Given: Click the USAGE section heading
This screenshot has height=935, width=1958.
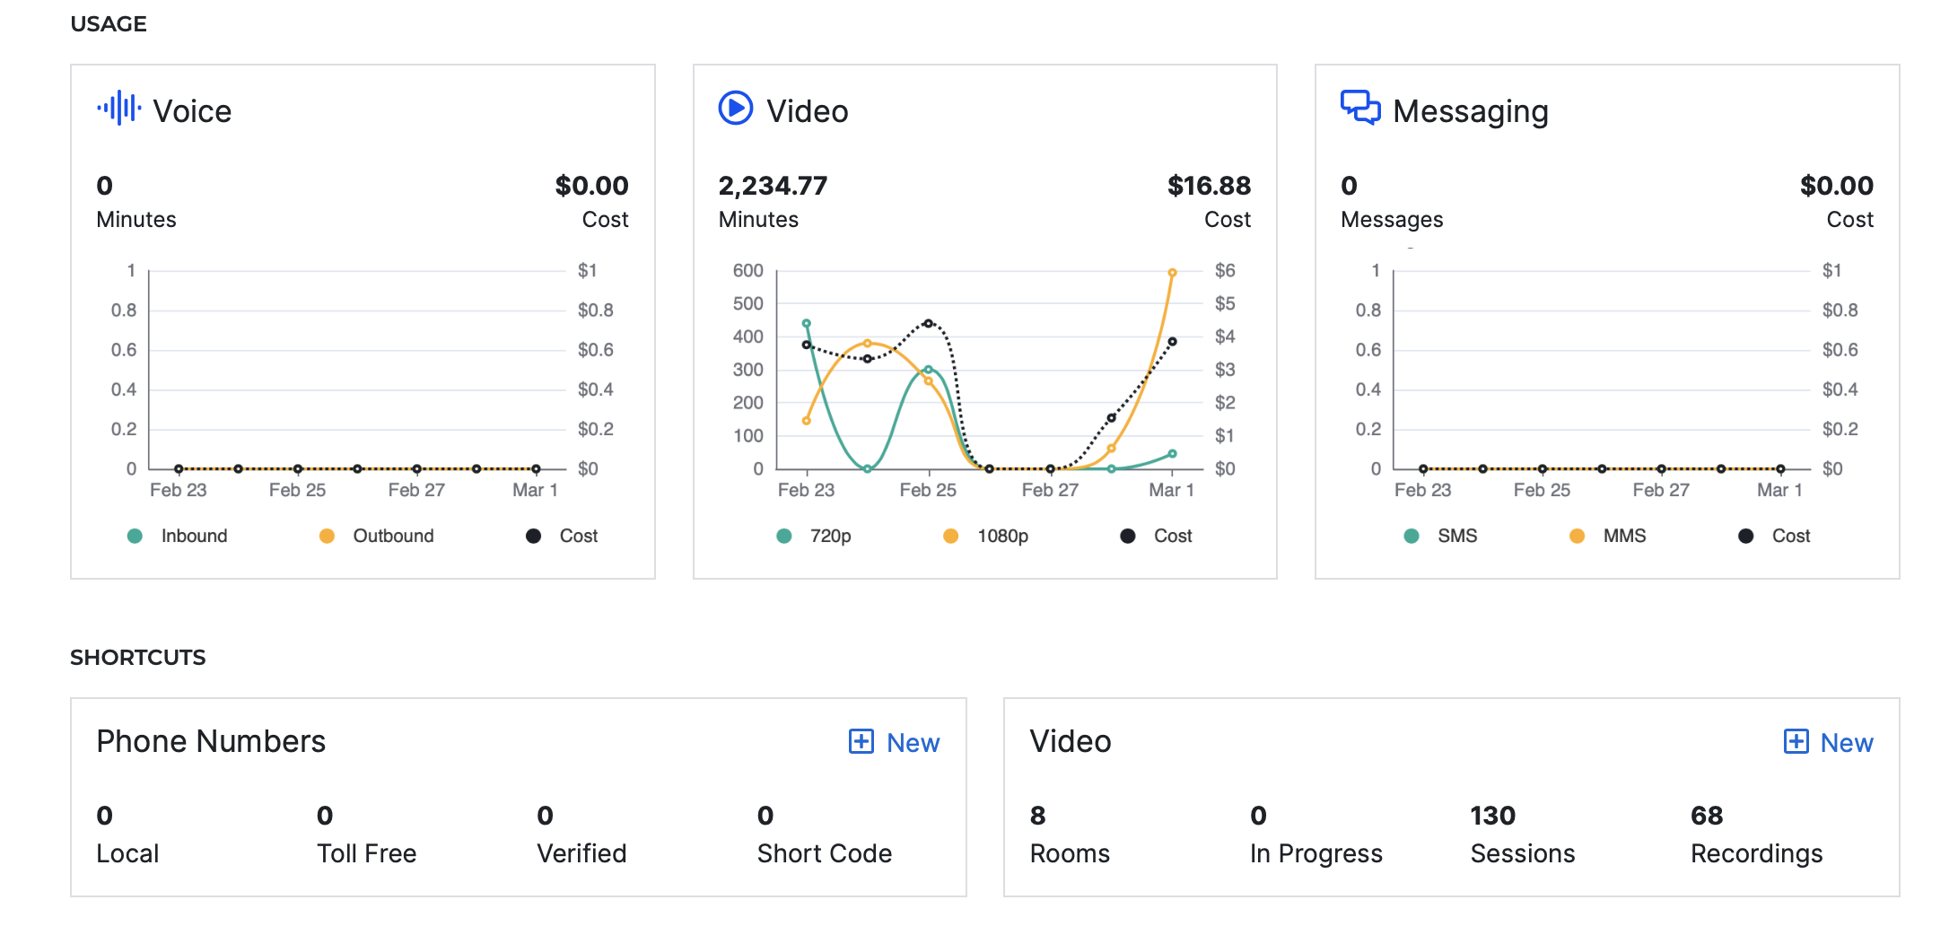Looking at the screenshot, I should (x=109, y=24).
